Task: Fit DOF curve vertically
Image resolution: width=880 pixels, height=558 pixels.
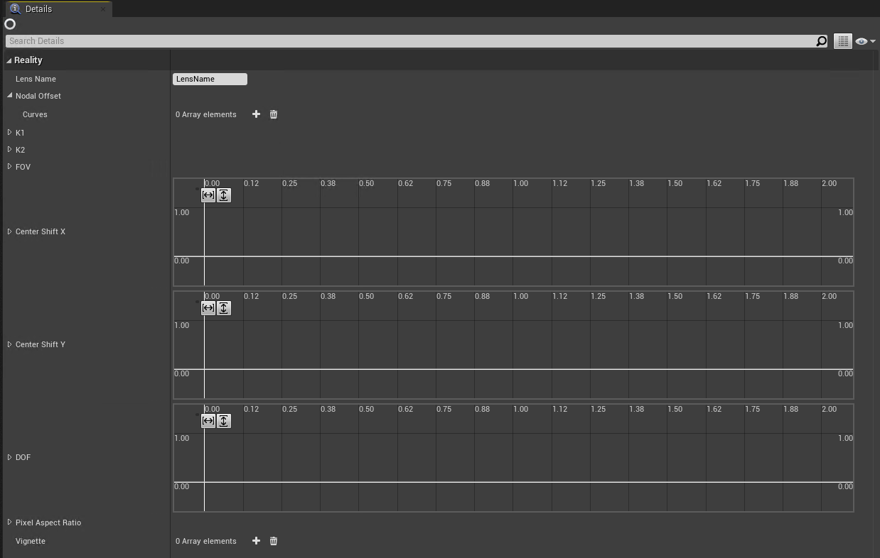Action: point(224,421)
